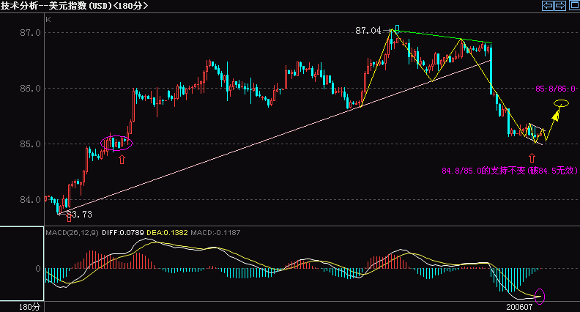
Task: Select the red up arrow near 84.8 annotation
Action: 531,157
